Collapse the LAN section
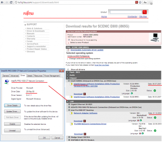 pos(68,101)
